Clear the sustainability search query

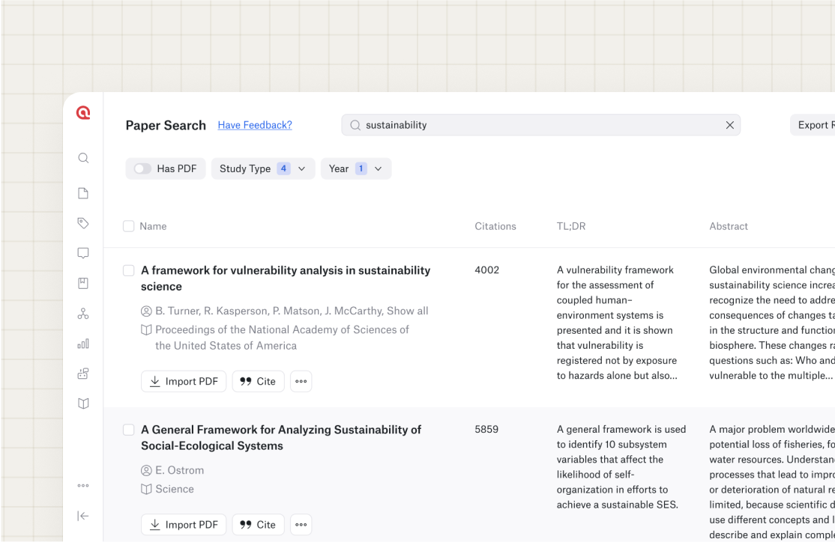pyautogui.click(x=729, y=125)
